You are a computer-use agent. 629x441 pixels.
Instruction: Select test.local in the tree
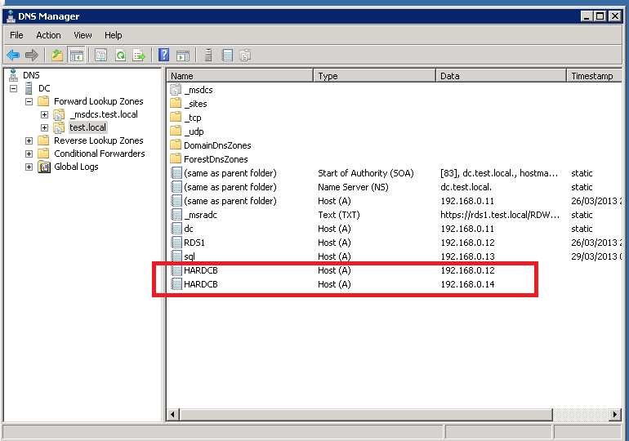pos(88,127)
